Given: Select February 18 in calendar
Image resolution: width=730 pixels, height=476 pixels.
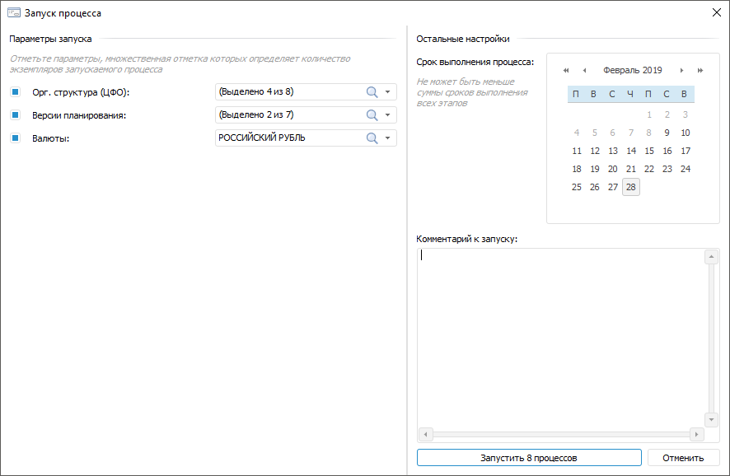Looking at the screenshot, I should pyautogui.click(x=577, y=170).
